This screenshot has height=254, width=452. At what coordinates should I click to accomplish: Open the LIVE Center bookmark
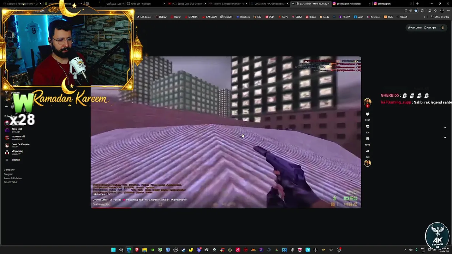point(144,17)
